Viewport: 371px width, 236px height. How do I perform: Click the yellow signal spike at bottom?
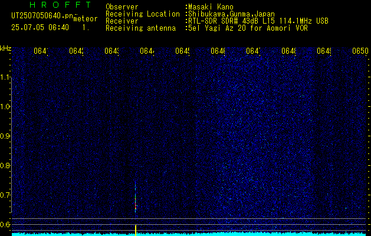pos(136,230)
